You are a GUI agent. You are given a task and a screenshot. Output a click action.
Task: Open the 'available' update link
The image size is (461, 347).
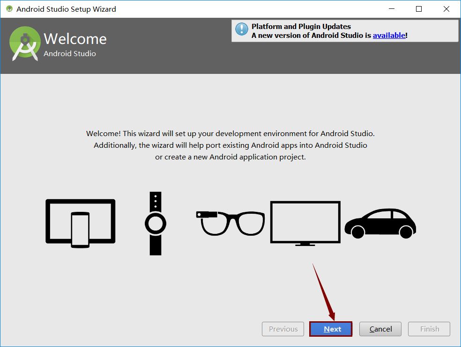[x=389, y=35]
